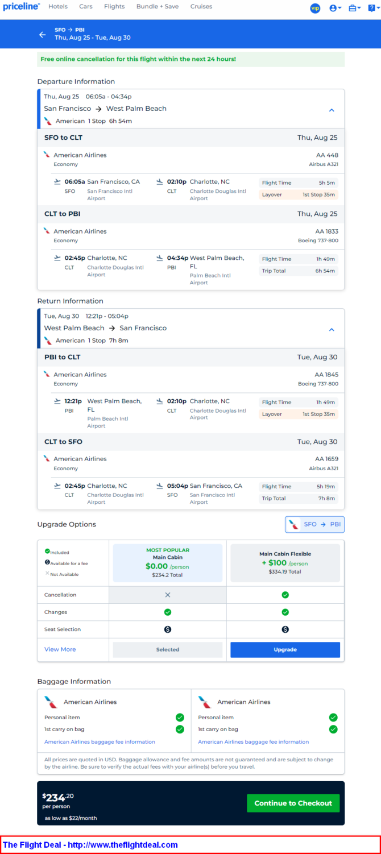Screen dimensions: 381x854
Task: Click the Main Cabin changes checkmark icon
Action: pos(168,612)
